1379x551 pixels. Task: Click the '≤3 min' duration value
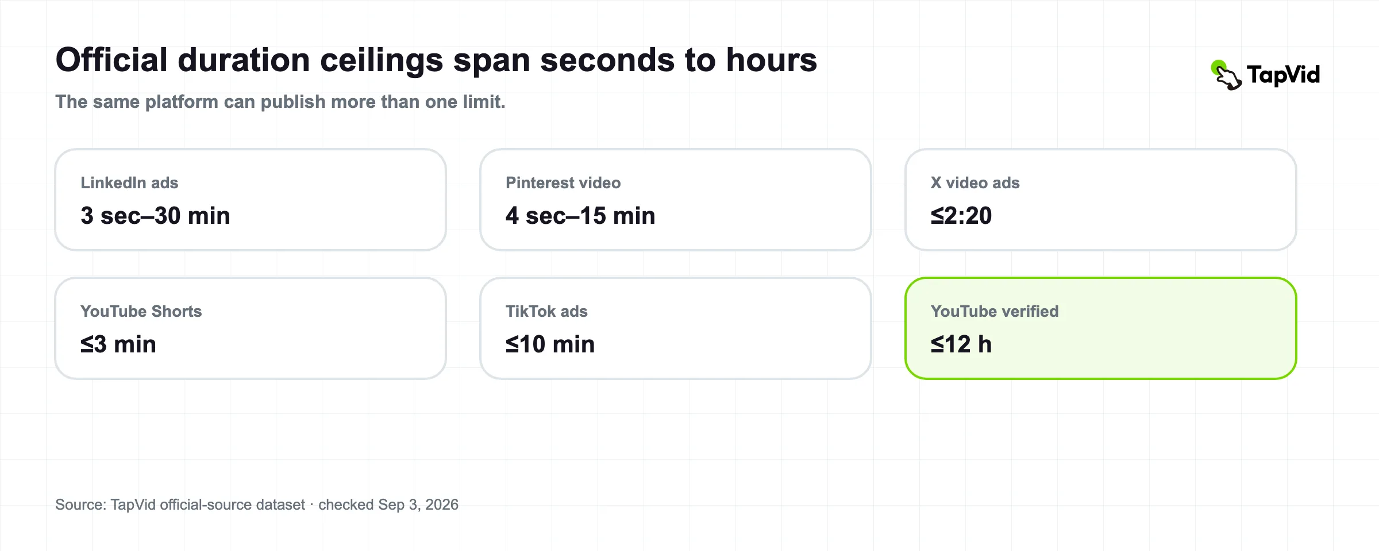[118, 344]
